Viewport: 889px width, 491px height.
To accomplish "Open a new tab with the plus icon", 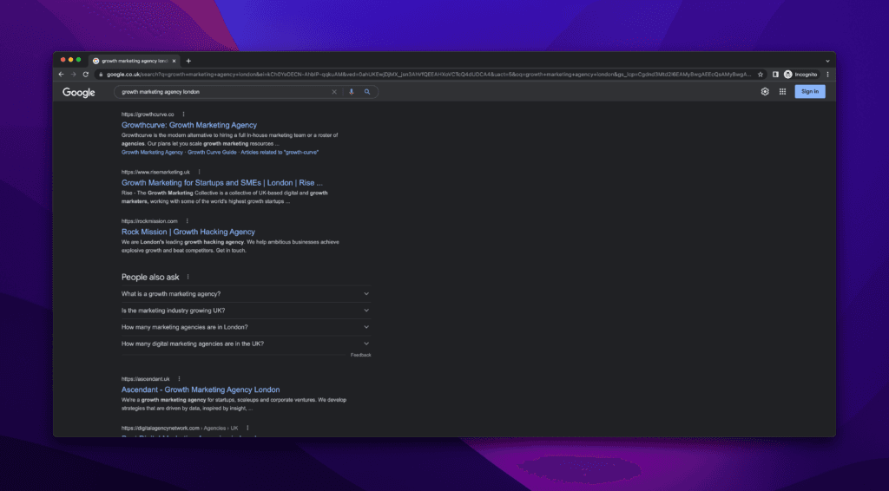I will click(188, 61).
